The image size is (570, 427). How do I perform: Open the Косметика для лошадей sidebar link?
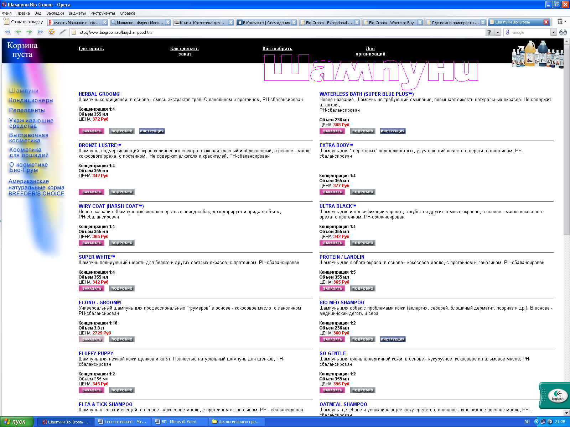29,152
